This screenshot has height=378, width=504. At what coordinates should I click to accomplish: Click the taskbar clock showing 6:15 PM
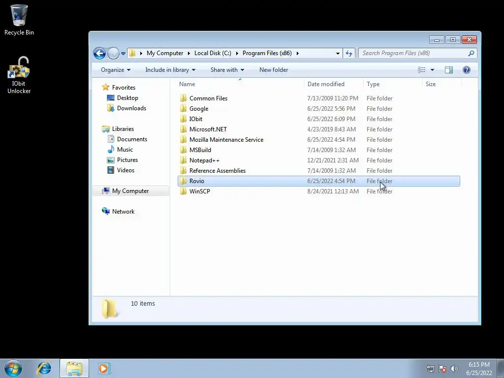coord(479,369)
